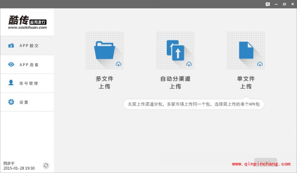The width and height of the screenshot is (297, 173).
Task: Click the auto channel split upload icon
Action: [175, 50]
